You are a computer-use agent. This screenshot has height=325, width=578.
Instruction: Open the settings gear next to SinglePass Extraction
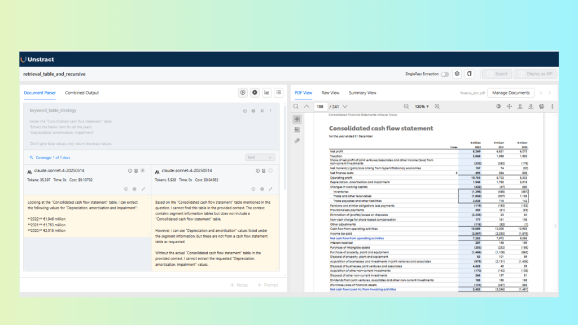(457, 74)
